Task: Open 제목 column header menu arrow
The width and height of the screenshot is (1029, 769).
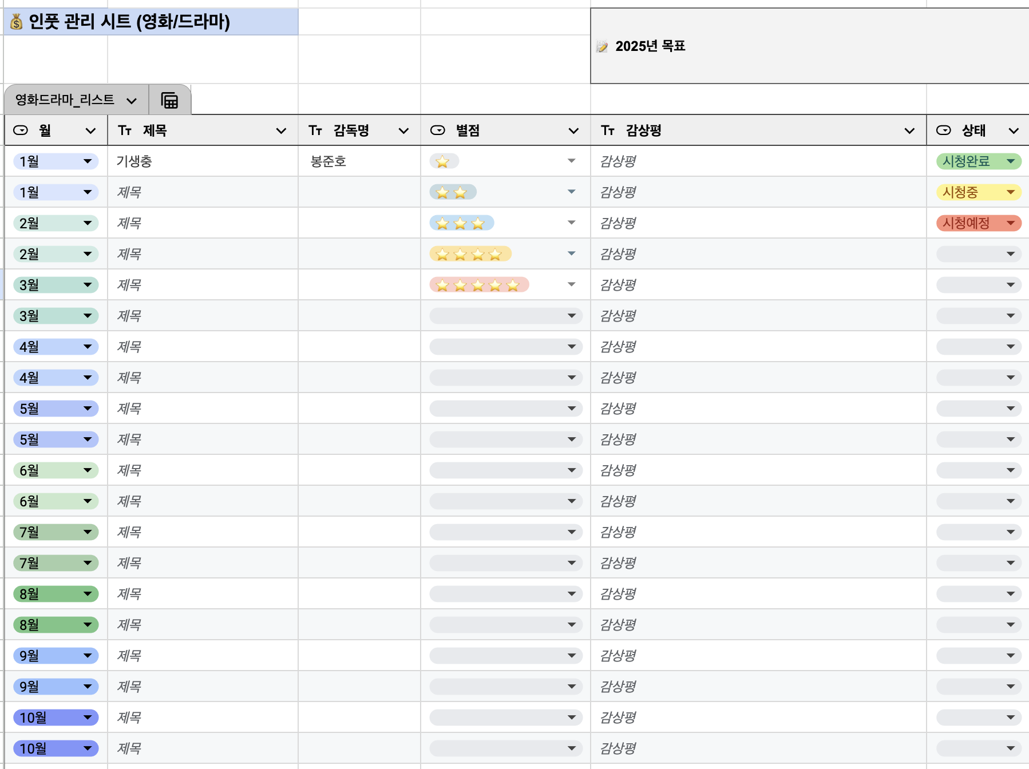Action: click(281, 131)
